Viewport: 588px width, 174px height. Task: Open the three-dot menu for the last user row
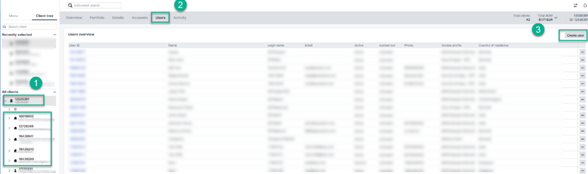point(583,170)
